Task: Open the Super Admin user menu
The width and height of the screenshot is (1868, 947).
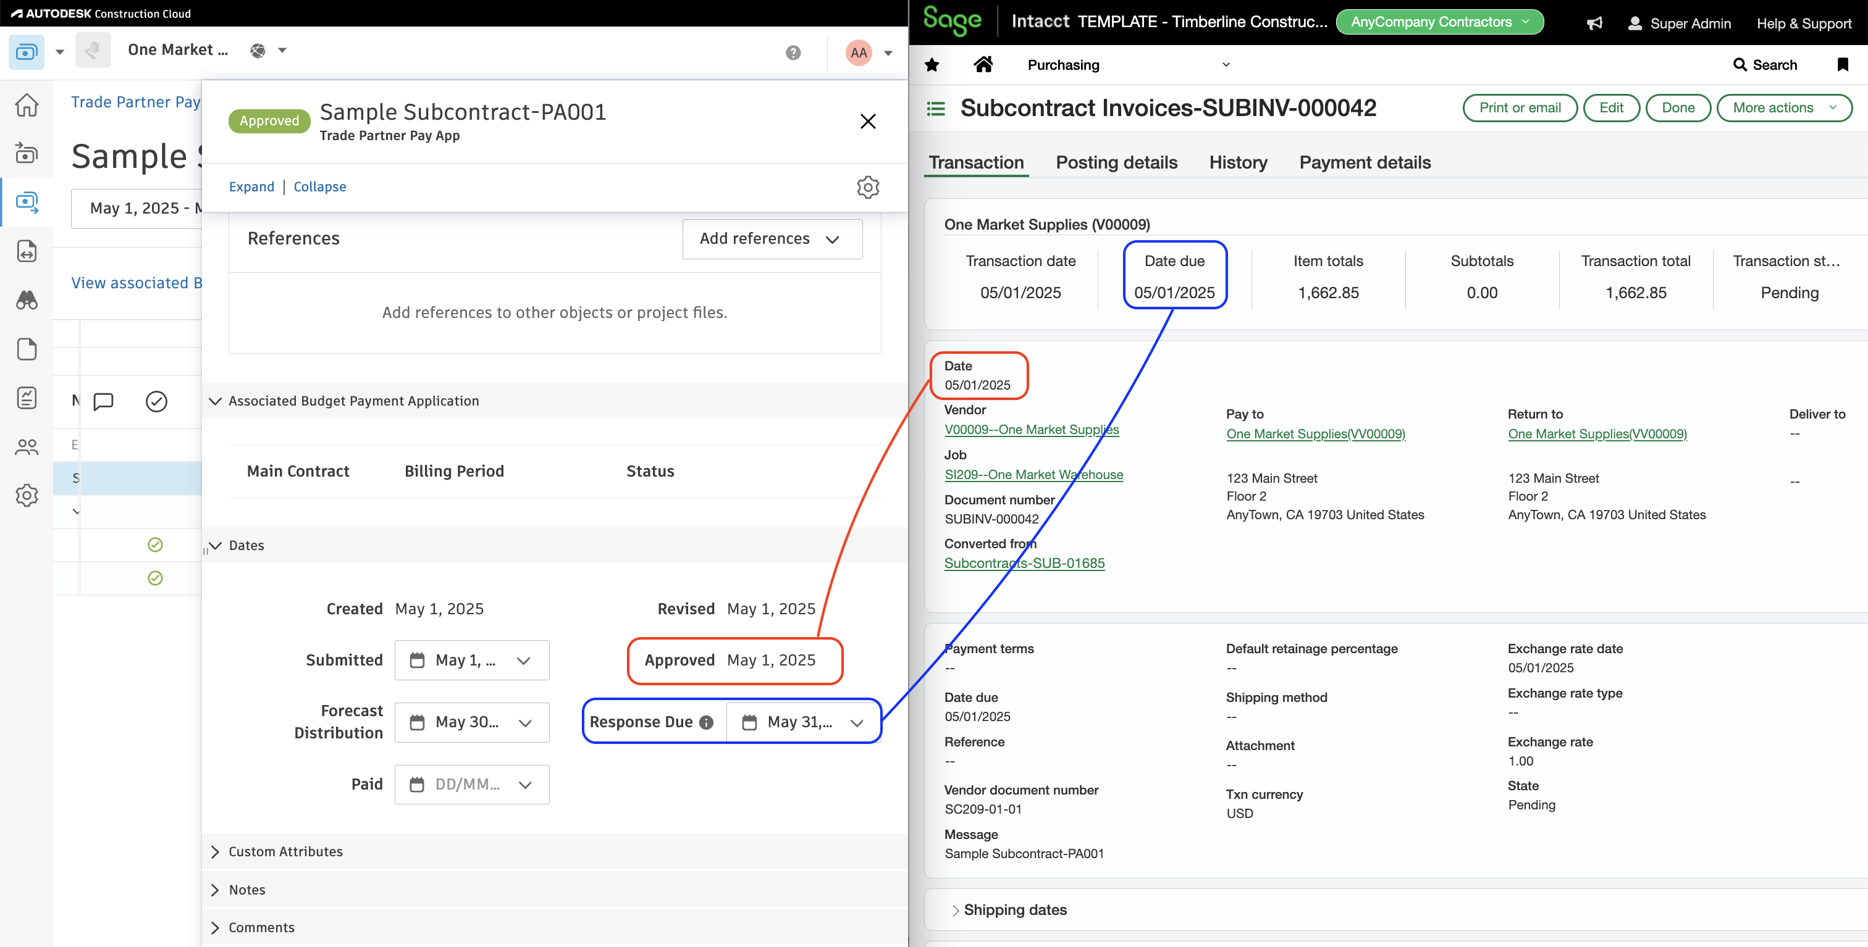Action: point(1679,24)
